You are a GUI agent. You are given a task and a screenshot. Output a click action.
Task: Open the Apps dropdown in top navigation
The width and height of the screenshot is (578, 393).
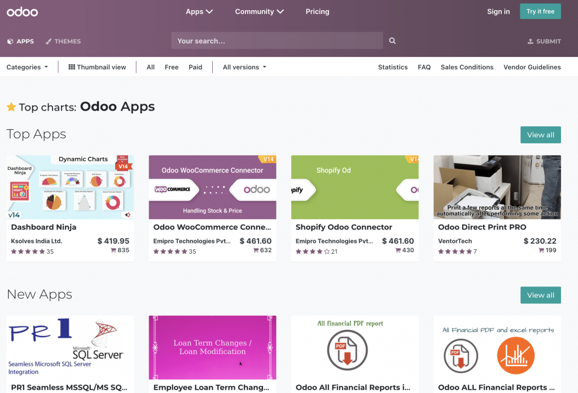199,11
